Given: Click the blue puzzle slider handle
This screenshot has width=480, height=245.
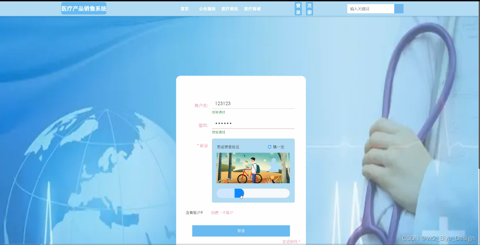Looking at the screenshot, I should tap(239, 193).
